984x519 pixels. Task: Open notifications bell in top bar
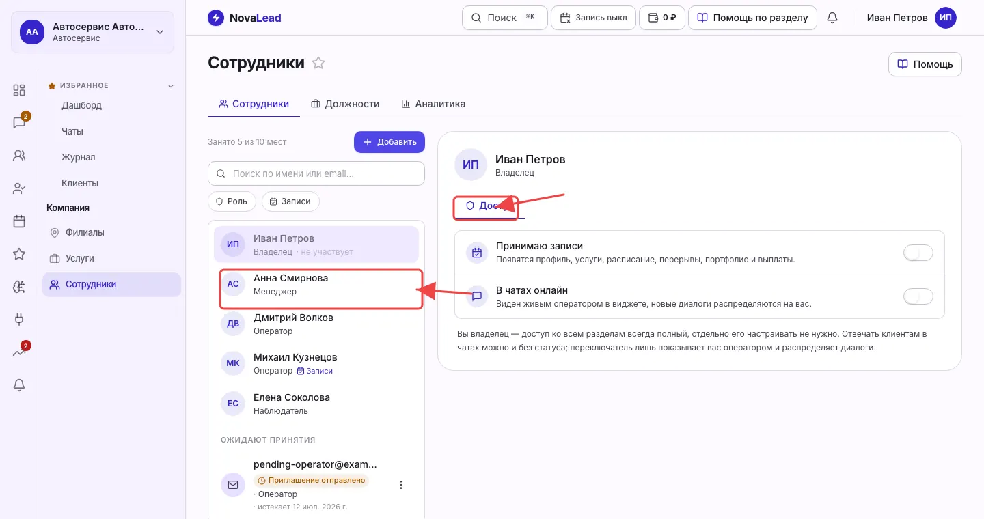click(832, 18)
